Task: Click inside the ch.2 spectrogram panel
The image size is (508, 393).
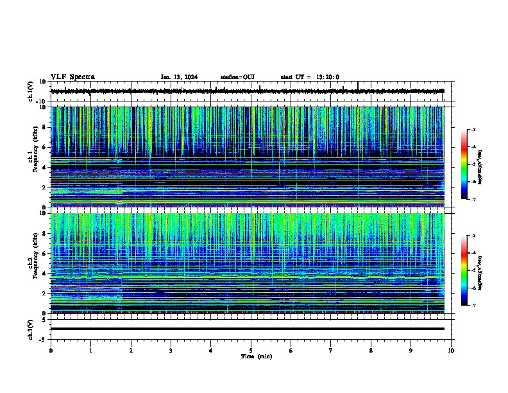Action: pyautogui.click(x=248, y=263)
